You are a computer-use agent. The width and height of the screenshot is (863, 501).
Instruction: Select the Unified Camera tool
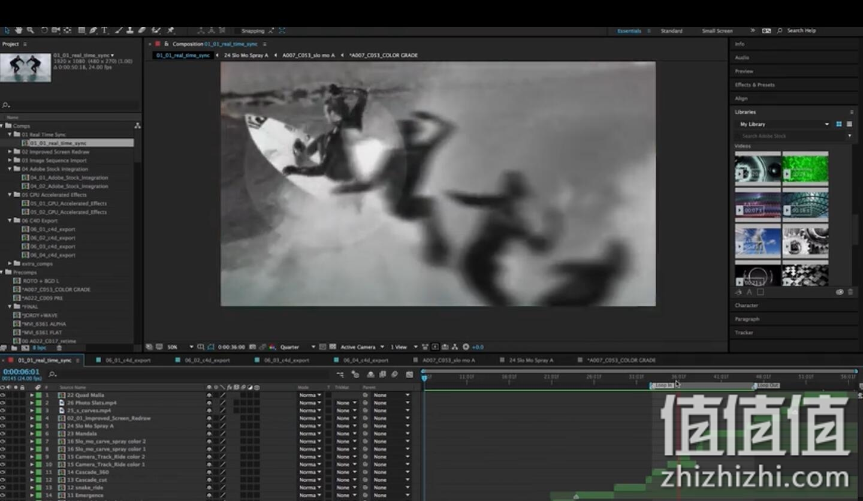pos(56,31)
